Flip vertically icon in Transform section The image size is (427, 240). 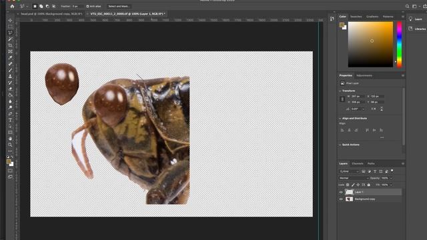coord(382,109)
